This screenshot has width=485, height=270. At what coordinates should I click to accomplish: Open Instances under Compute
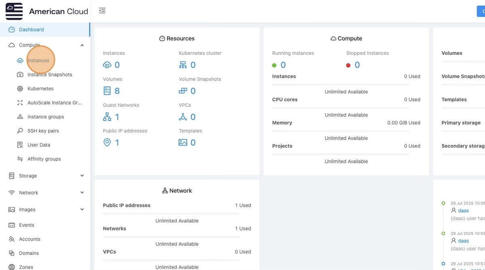pos(38,60)
